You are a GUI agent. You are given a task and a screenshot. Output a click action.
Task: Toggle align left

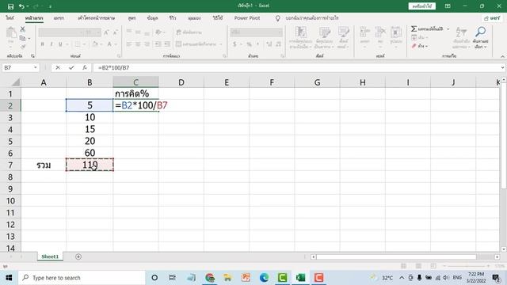(x=129, y=44)
